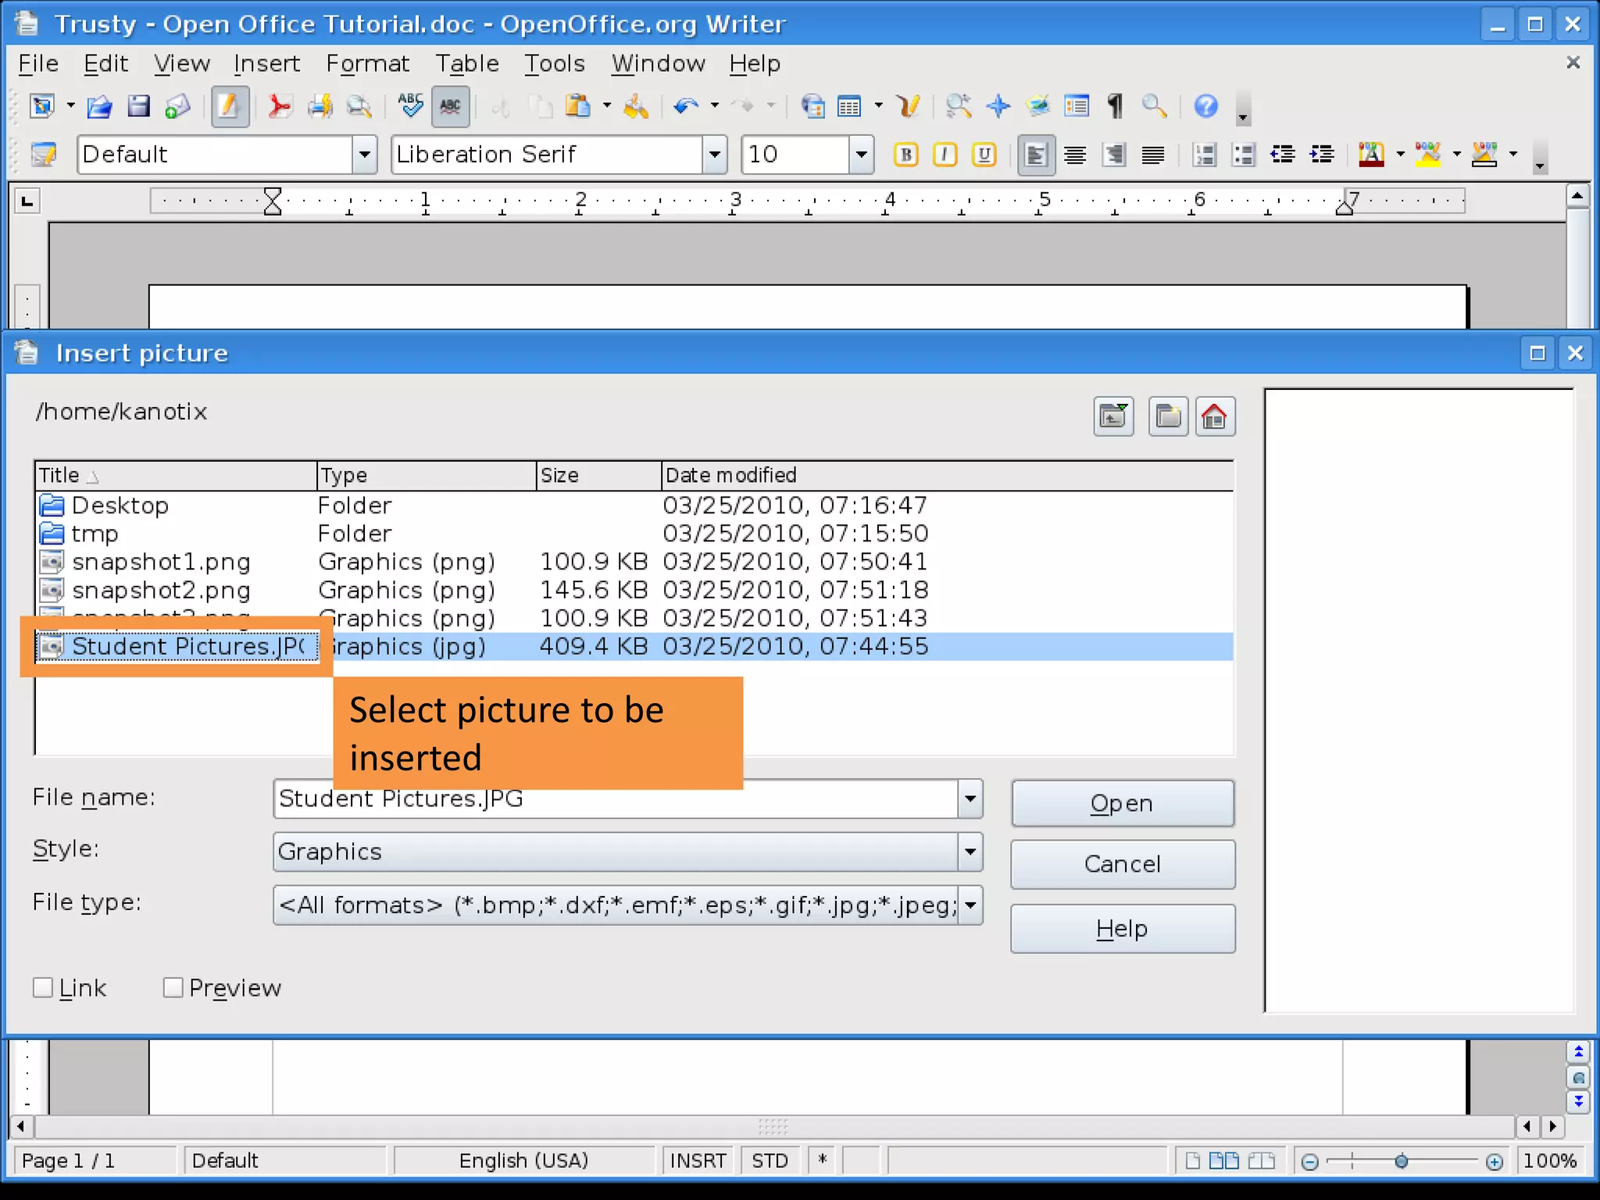The height and width of the screenshot is (1200, 1600).
Task: Click the Export as PDF icon
Action: tap(279, 106)
